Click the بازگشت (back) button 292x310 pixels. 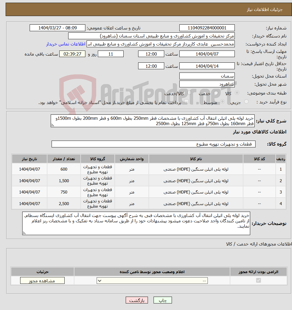[x=137, y=300]
